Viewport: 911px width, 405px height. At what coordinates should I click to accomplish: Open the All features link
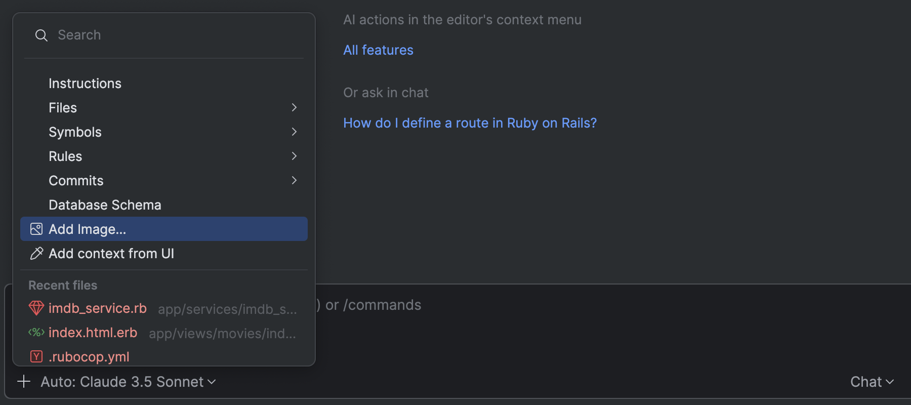[378, 50]
